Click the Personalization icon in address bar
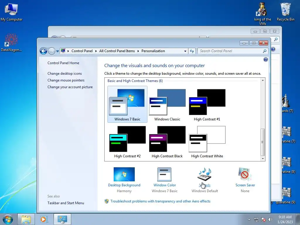 [63, 51]
